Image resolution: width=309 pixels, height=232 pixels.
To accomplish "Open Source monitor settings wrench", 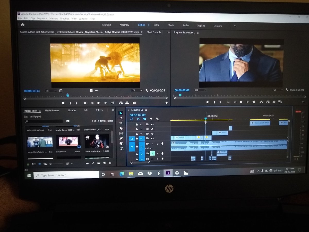I will point(147,90).
